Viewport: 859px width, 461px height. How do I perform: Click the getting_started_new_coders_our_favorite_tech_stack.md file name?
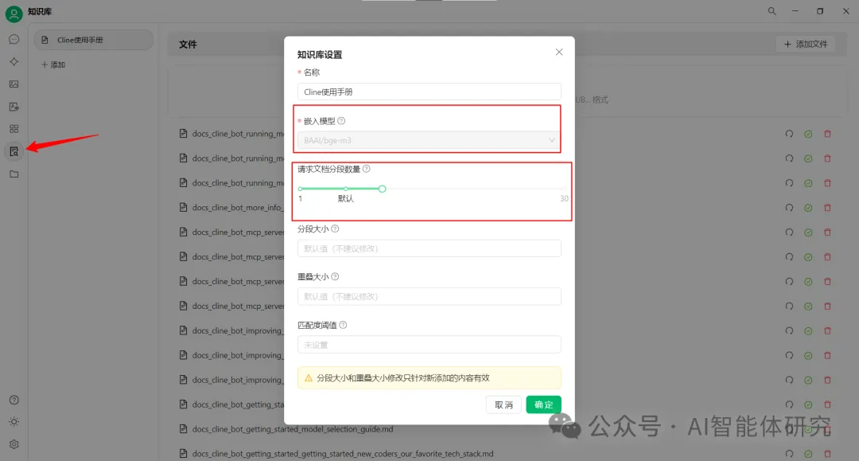pos(342,453)
